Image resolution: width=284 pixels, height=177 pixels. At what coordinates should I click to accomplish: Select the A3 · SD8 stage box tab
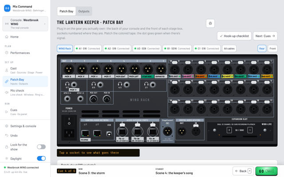coord(147,48)
